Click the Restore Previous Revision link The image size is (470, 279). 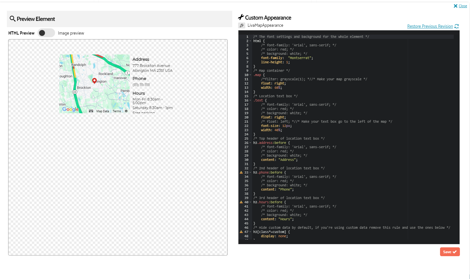430,26
